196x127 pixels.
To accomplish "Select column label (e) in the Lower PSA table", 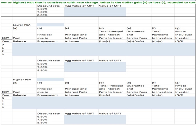I will point(129,28).
